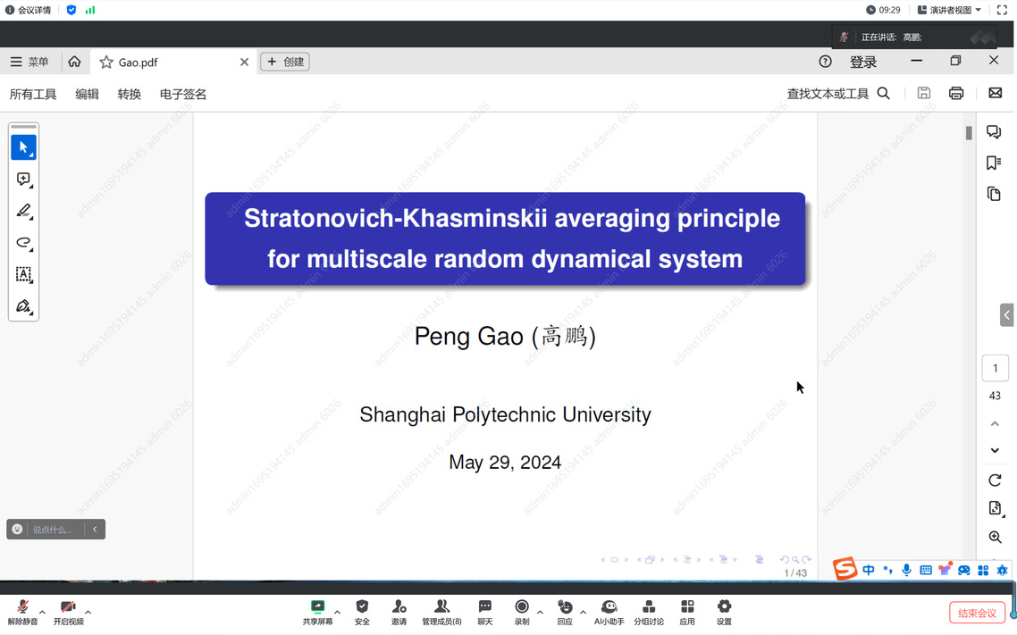Open the bookmarks panel icon
The height and width of the screenshot is (635, 1017).
(x=994, y=163)
